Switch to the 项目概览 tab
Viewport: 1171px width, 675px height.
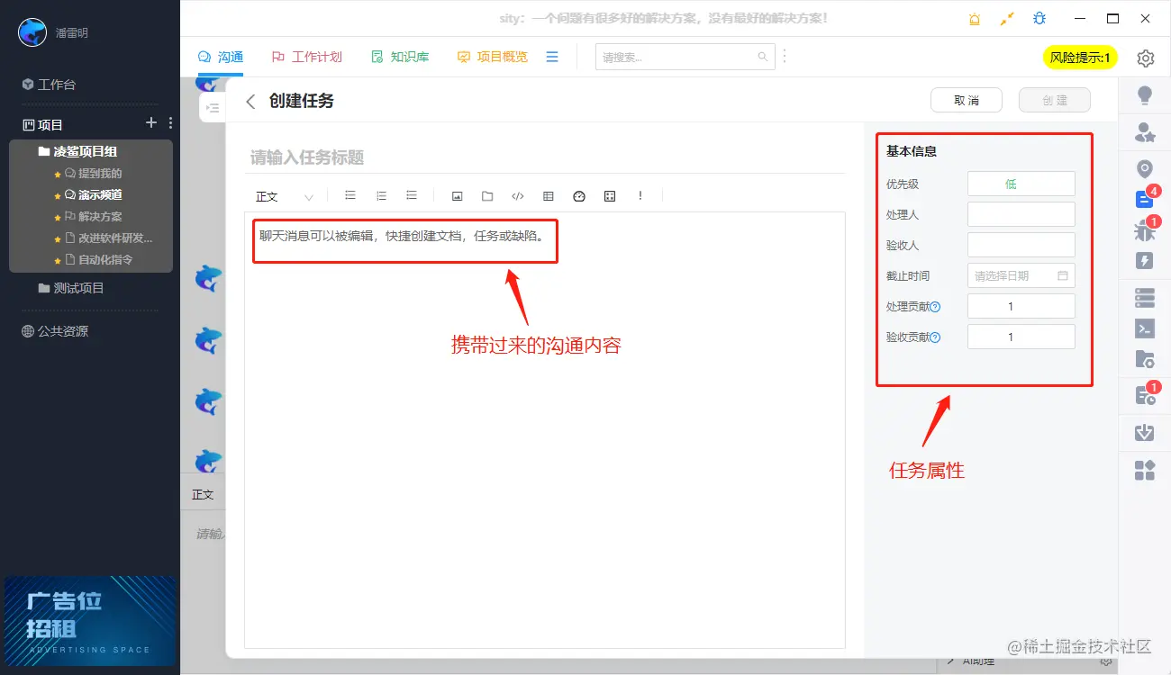pyautogui.click(x=492, y=57)
